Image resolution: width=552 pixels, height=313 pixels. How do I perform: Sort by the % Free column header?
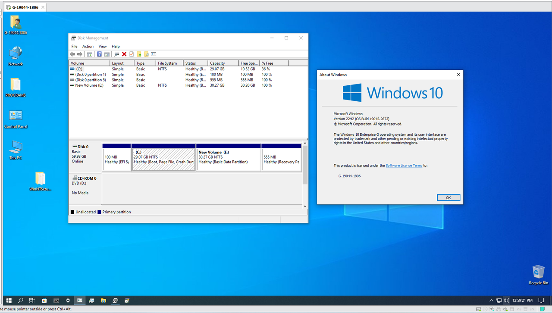274,63
